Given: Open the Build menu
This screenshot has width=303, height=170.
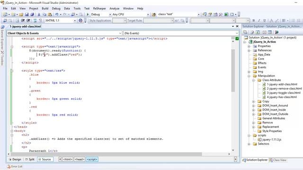Looking at the screenshot, I should tap(45, 8).
